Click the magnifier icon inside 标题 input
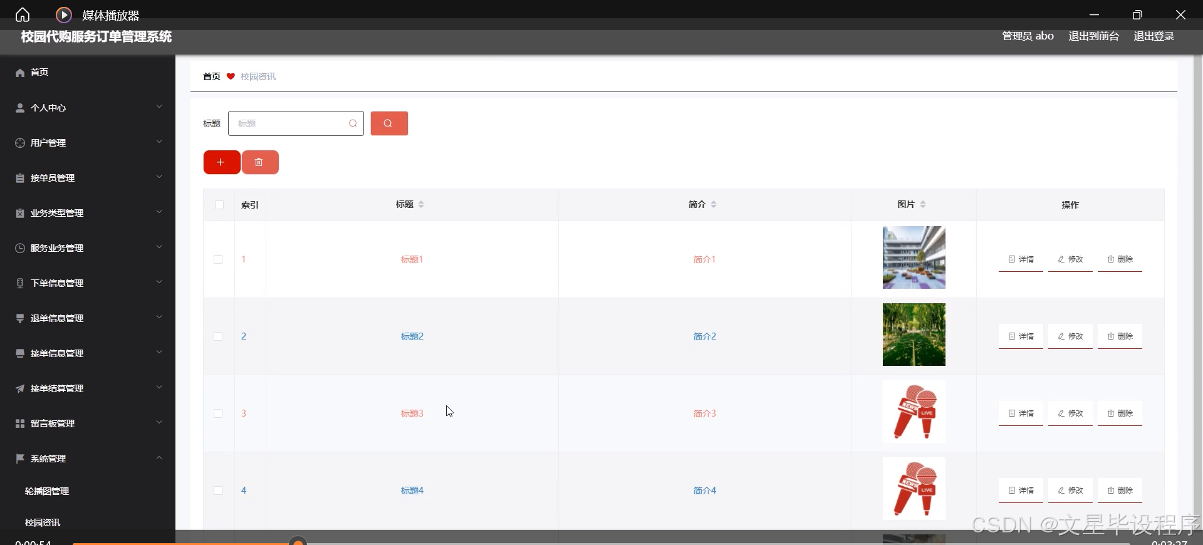The height and width of the screenshot is (545, 1203). [x=353, y=123]
